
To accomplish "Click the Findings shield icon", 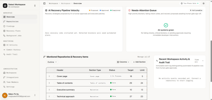I will coord(4,26).
